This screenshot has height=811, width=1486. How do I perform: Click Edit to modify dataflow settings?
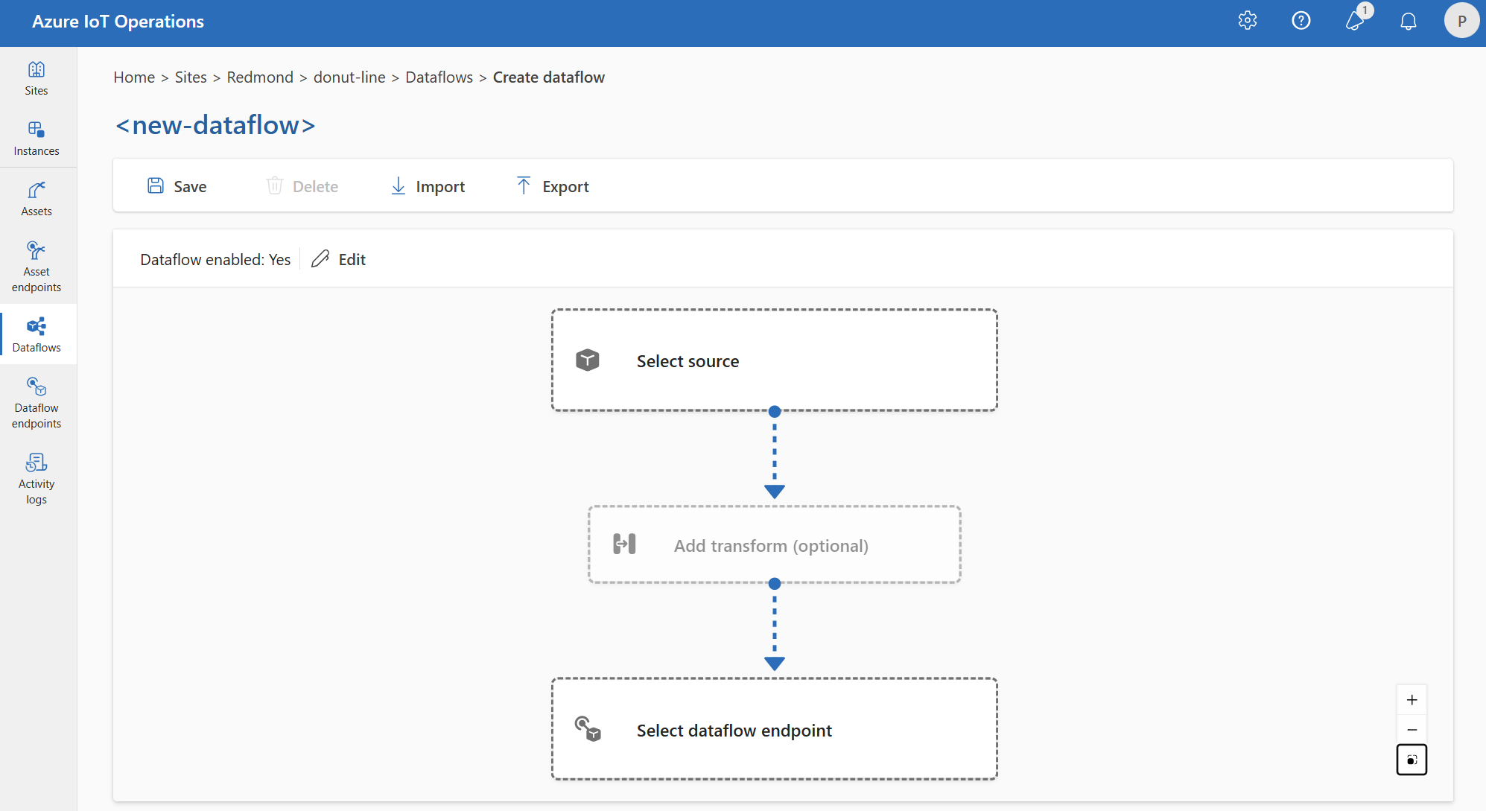pyautogui.click(x=339, y=258)
